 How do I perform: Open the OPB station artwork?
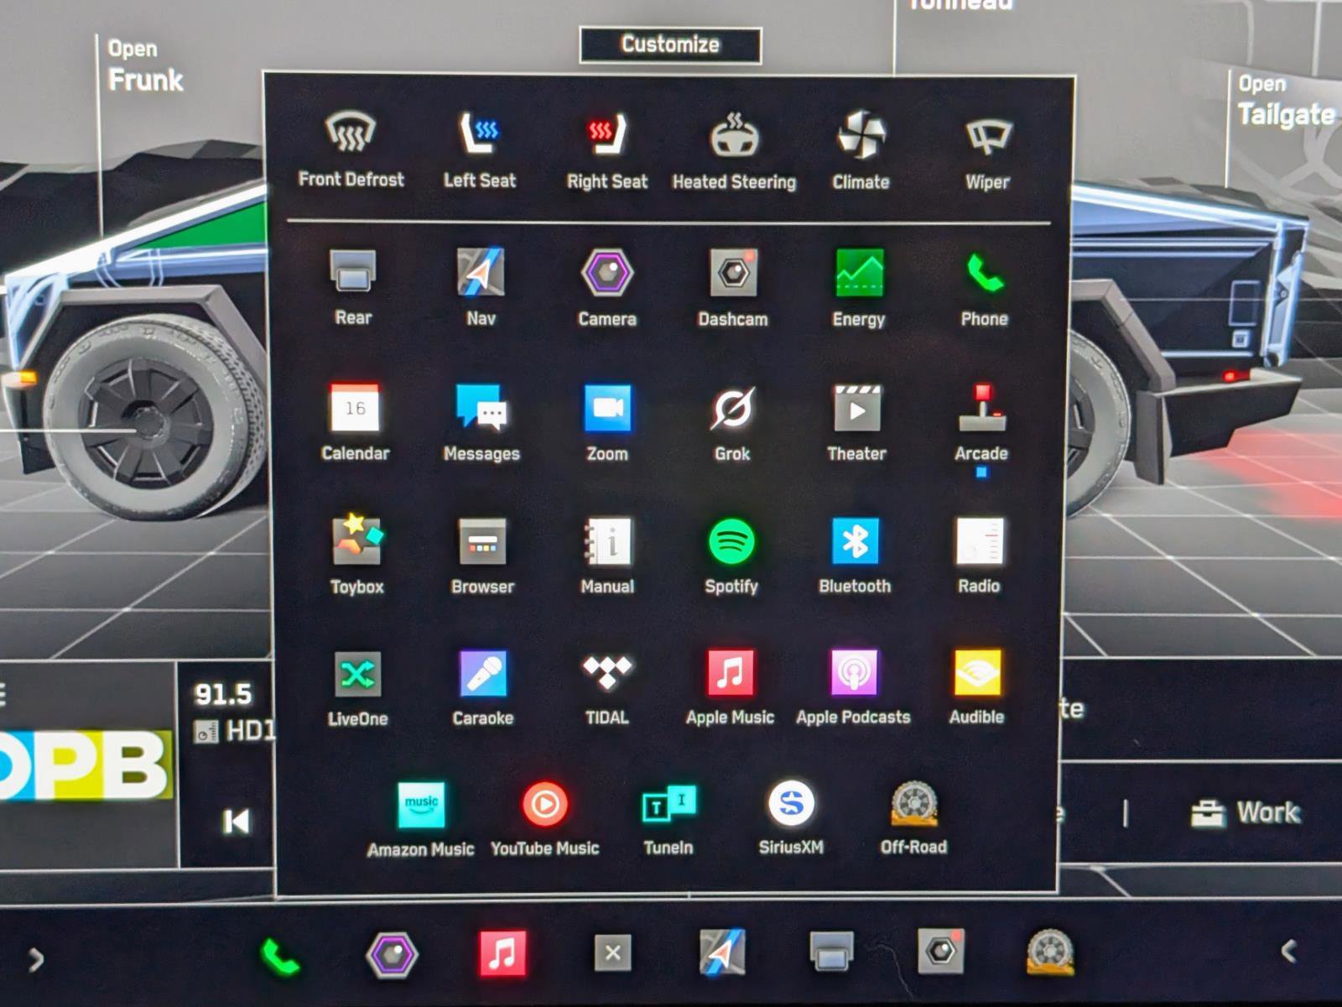86,765
